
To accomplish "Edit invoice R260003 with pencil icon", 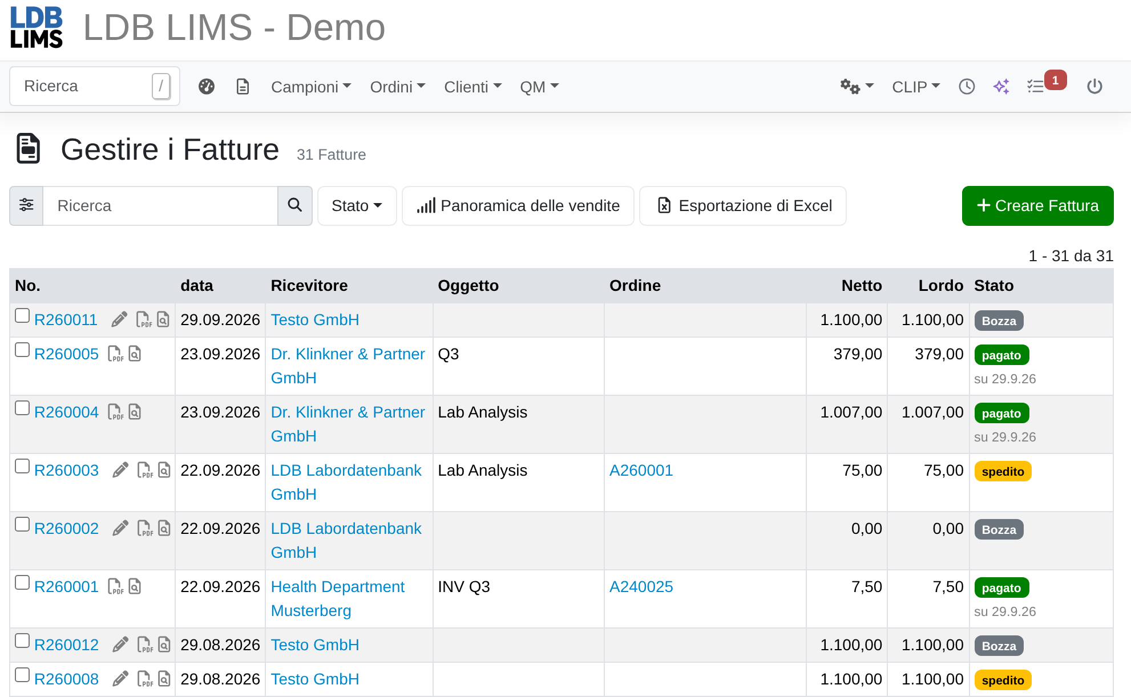I will 120,470.
